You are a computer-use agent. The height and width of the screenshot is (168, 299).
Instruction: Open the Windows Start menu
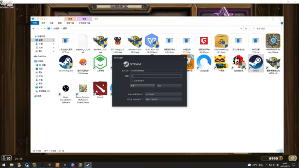point(4,165)
